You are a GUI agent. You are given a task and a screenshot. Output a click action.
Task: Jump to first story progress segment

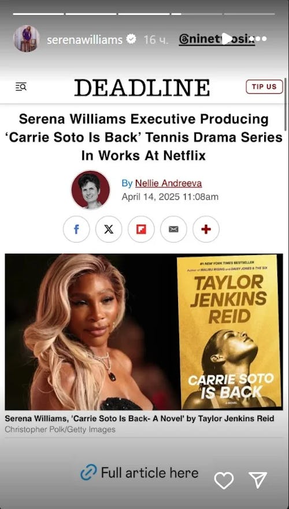pyautogui.click(x=39, y=14)
